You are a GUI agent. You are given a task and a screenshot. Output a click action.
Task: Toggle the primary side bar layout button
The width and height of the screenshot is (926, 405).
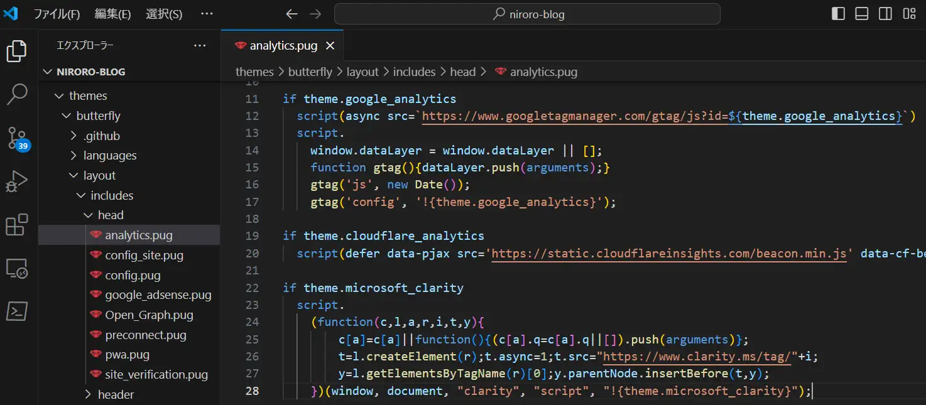coord(838,14)
